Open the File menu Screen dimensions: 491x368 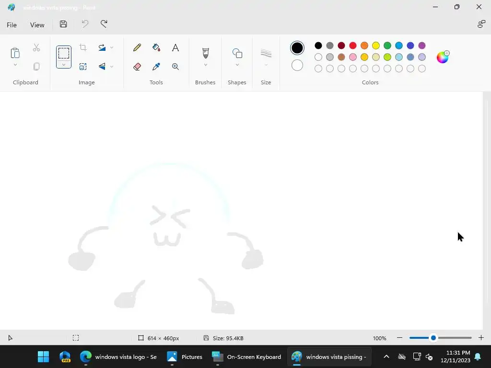pos(12,25)
